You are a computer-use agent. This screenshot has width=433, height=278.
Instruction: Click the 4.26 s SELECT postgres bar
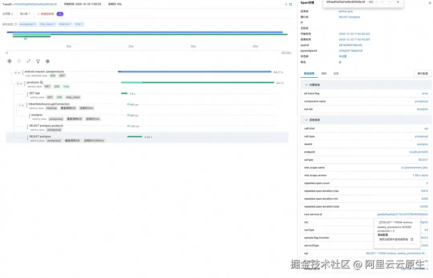pyautogui.click(x=134, y=137)
